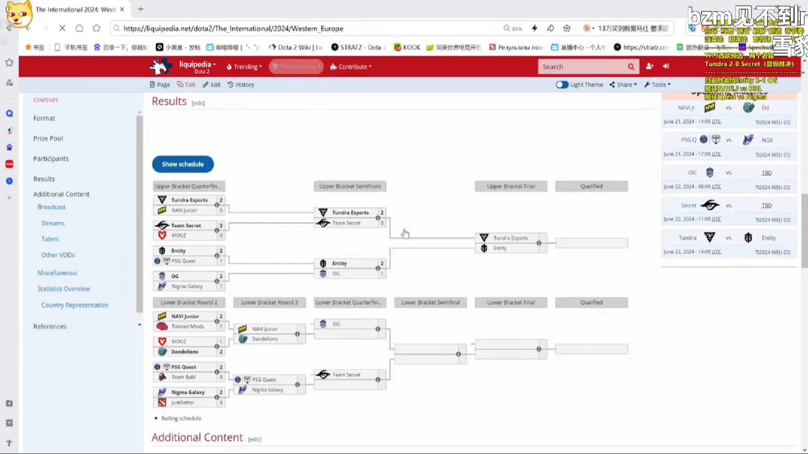808x454 pixels.
Task: Click the 85% zoom level control
Action: coord(513,28)
